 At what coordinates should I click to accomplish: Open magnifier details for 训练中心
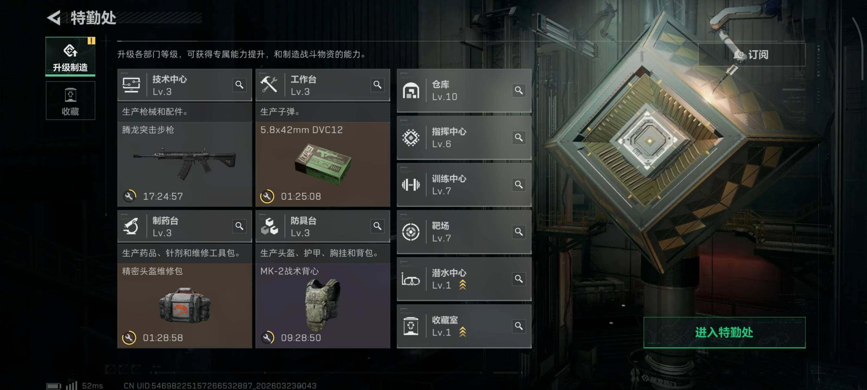click(x=519, y=185)
